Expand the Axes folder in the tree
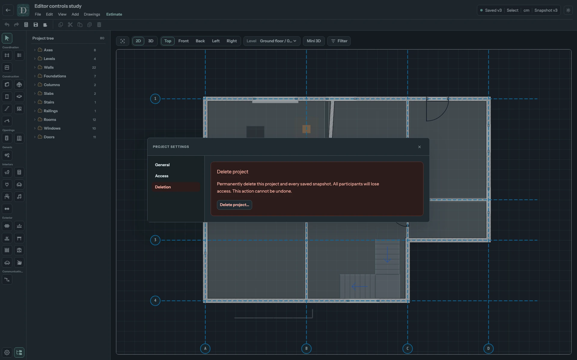 pos(35,50)
